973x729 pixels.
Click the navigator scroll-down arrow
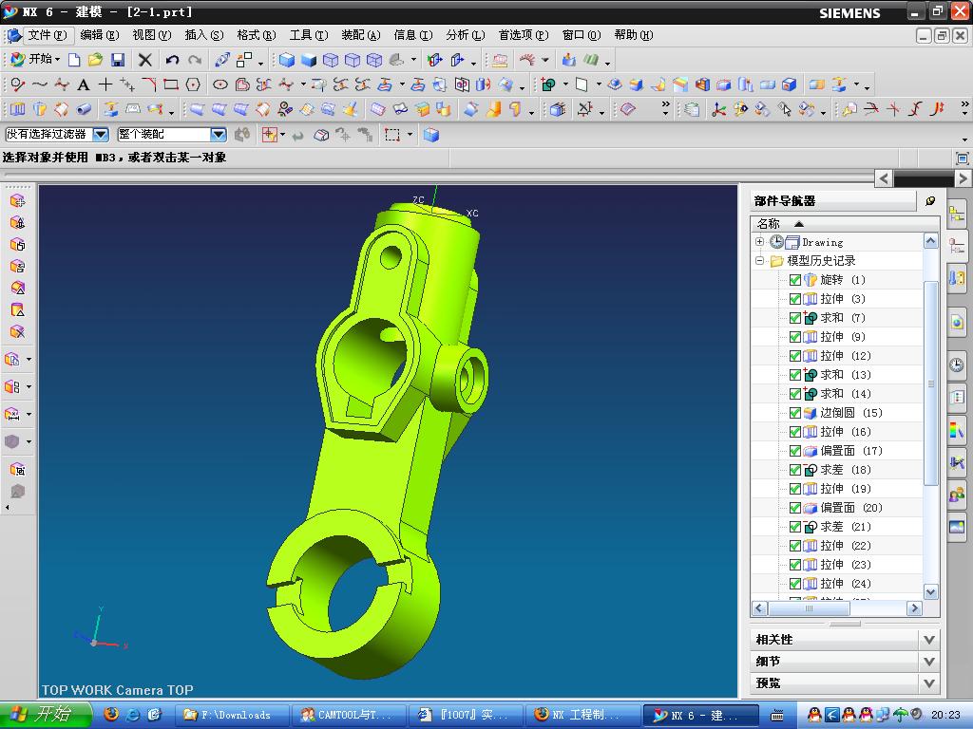tap(930, 591)
